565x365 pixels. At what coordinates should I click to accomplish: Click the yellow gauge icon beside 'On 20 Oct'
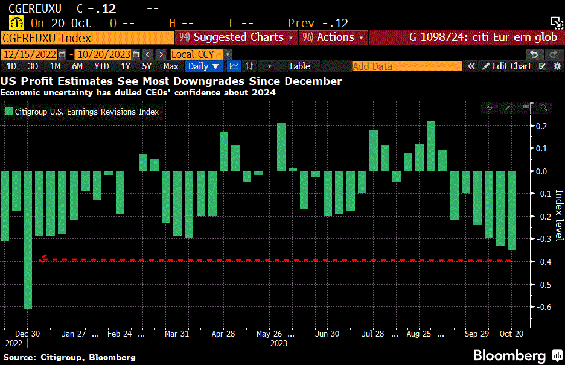tap(16, 23)
